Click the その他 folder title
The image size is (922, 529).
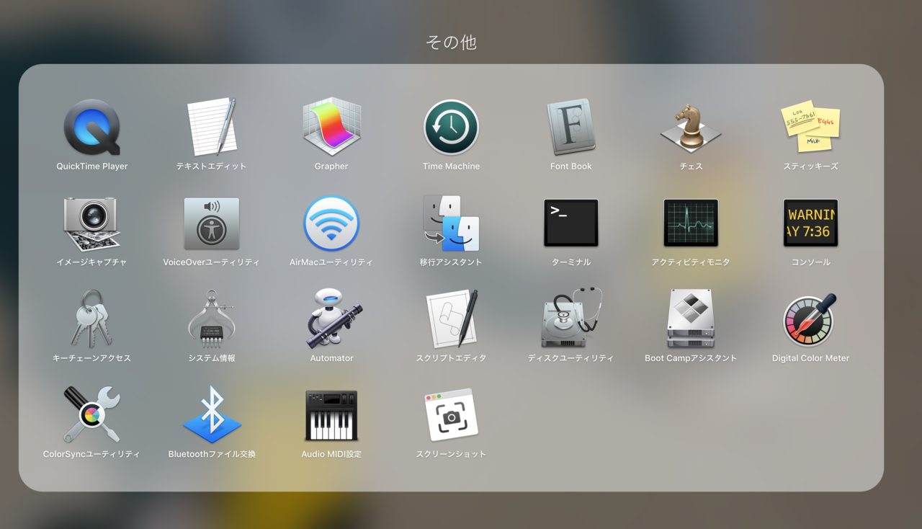(452, 43)
